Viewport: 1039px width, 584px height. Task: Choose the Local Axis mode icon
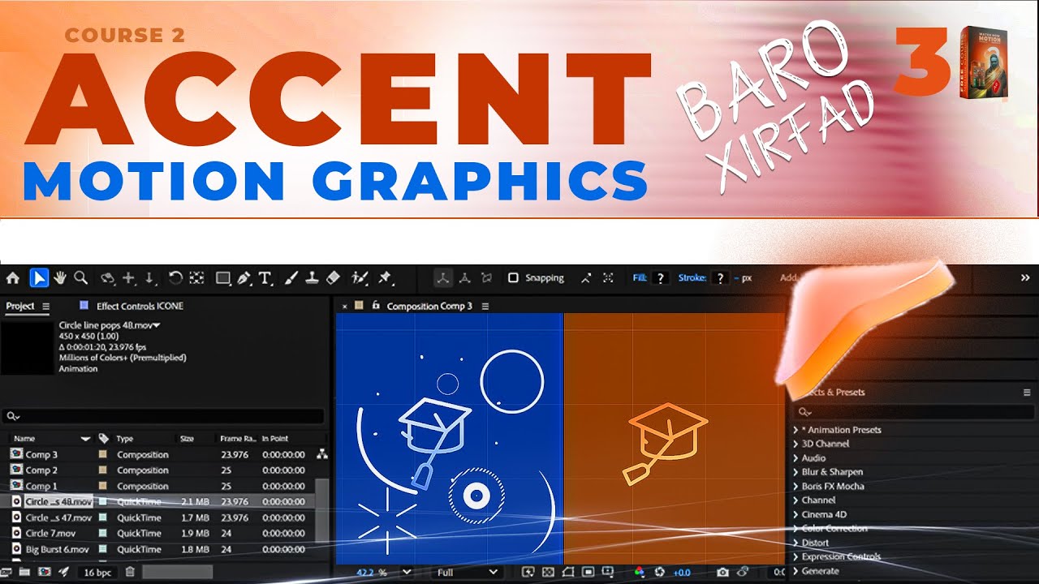(443, 278)
